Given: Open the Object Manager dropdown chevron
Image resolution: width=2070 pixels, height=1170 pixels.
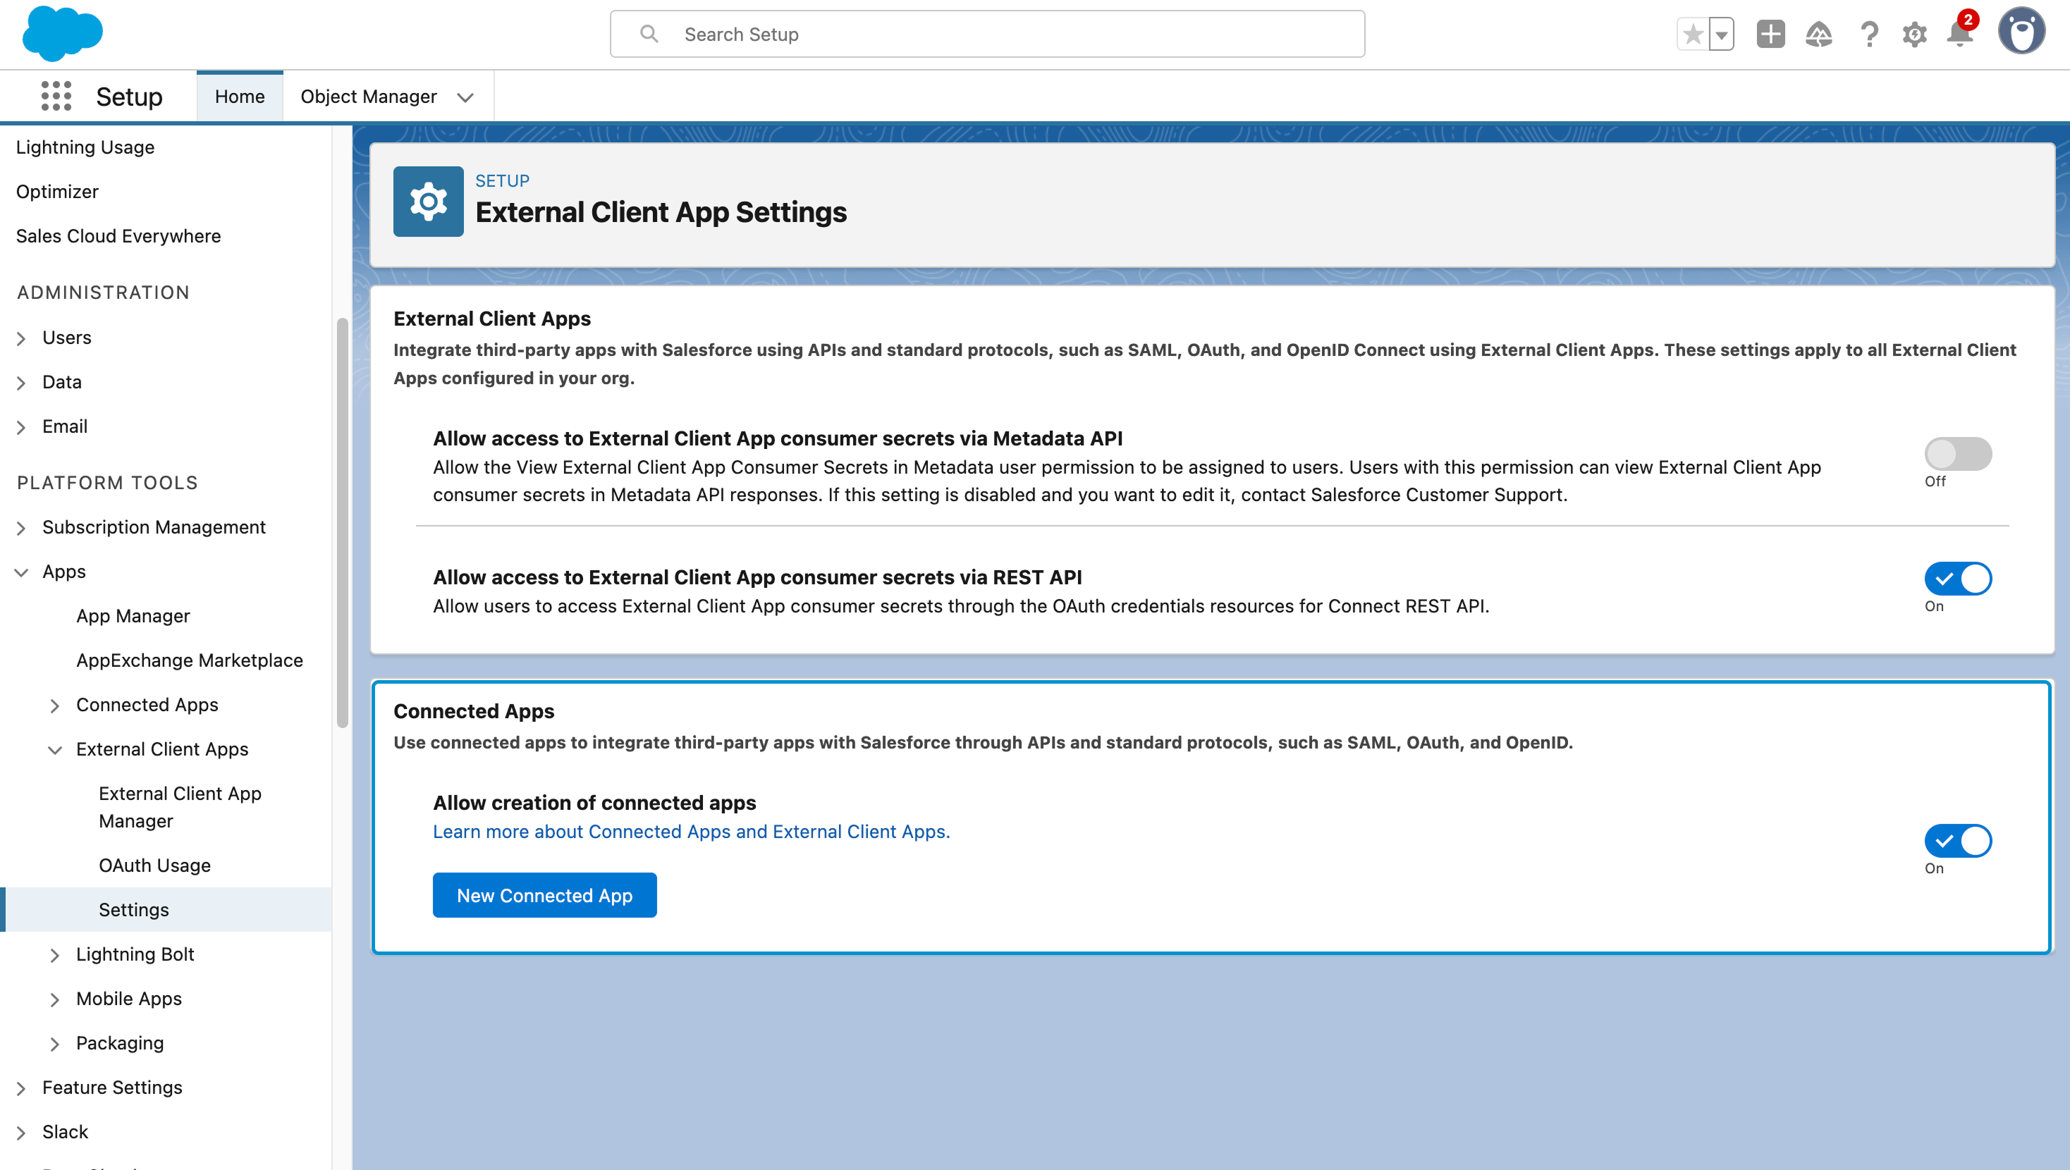Looking at the screenshot, I should pyautogui.click(x=465, y=97).
